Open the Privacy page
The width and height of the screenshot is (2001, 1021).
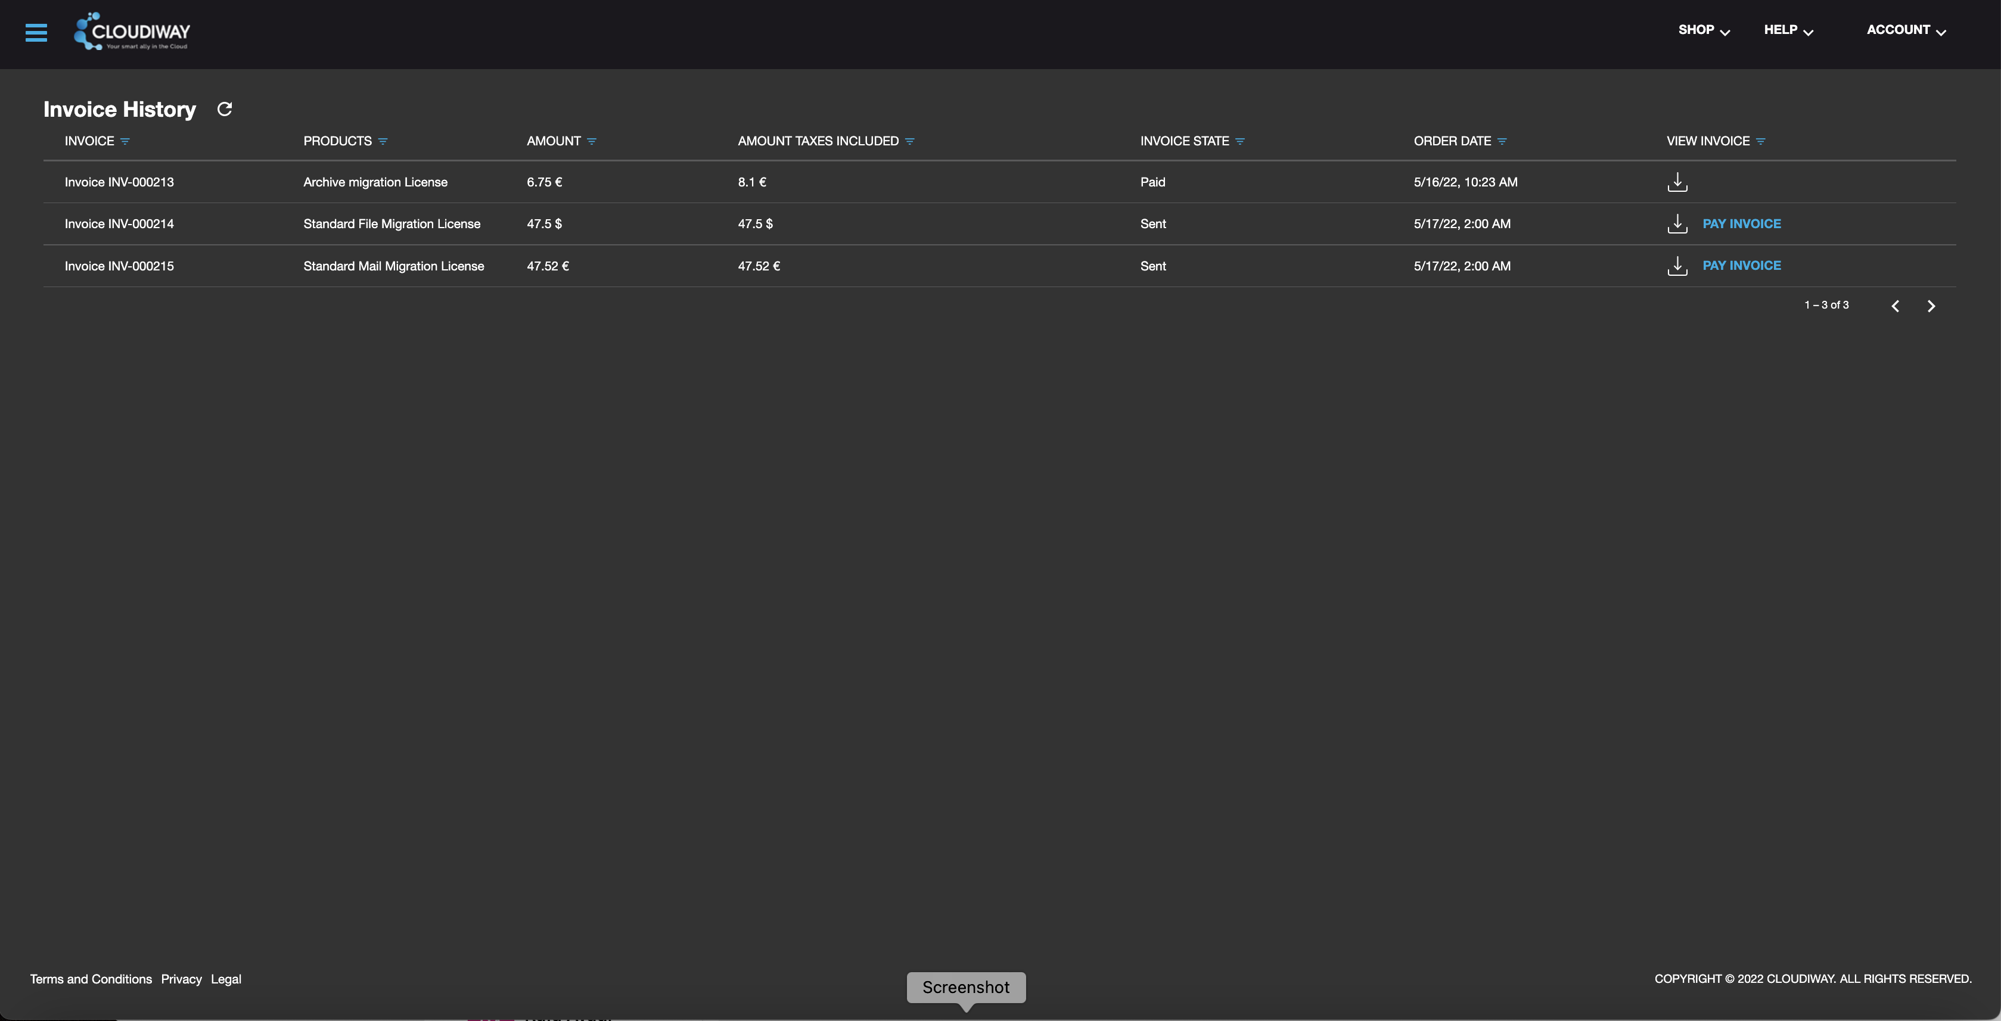coord(181,979)
